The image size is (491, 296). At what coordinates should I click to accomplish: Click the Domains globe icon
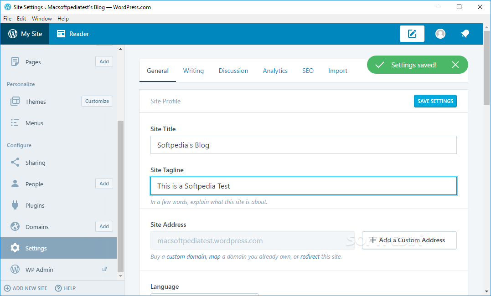(x=15, y=226)
